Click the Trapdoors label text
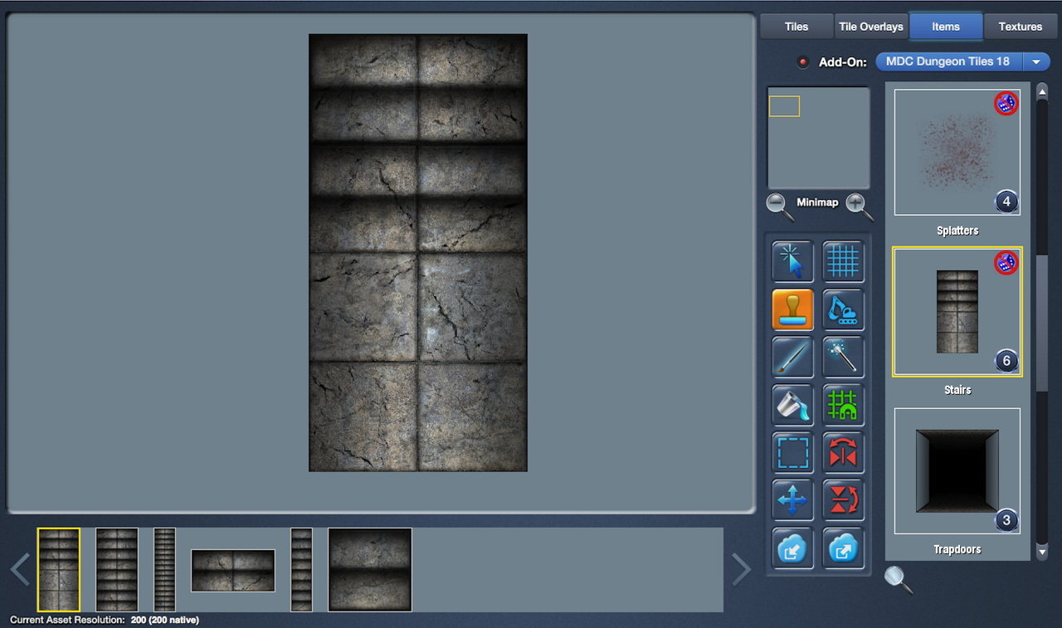Viewport: 1062px width, 628px height. [957, 549]
